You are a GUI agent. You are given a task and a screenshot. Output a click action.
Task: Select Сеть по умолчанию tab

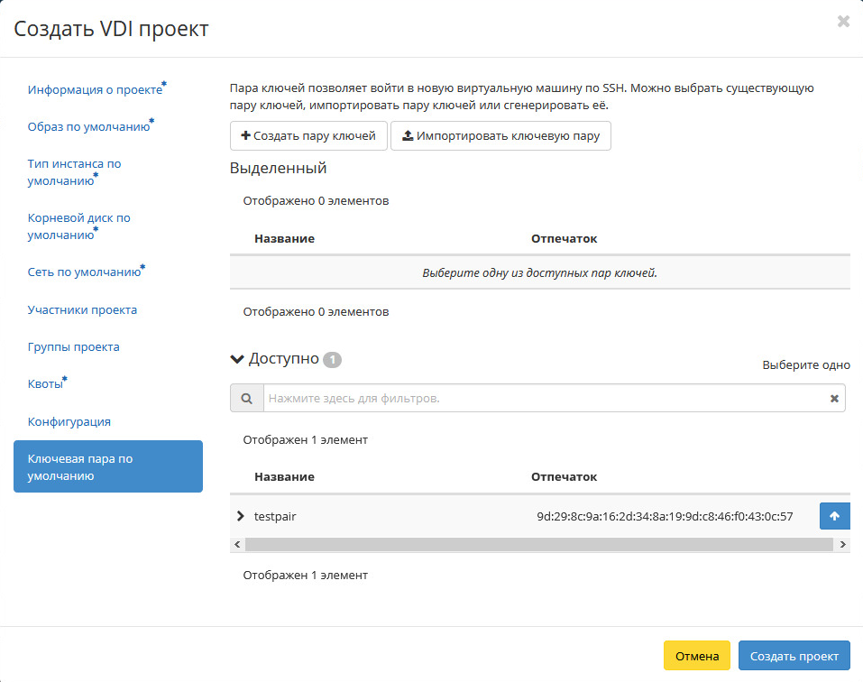click(x=84, y=272)
